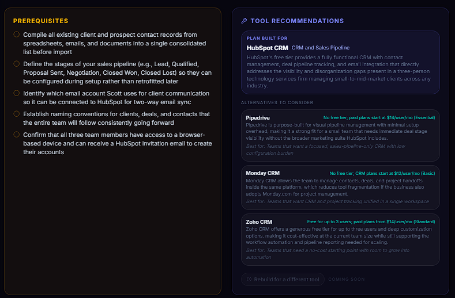Choose the Zoho CRM alternative card
The image size is (455, 298).
click(x=340, y=240)
